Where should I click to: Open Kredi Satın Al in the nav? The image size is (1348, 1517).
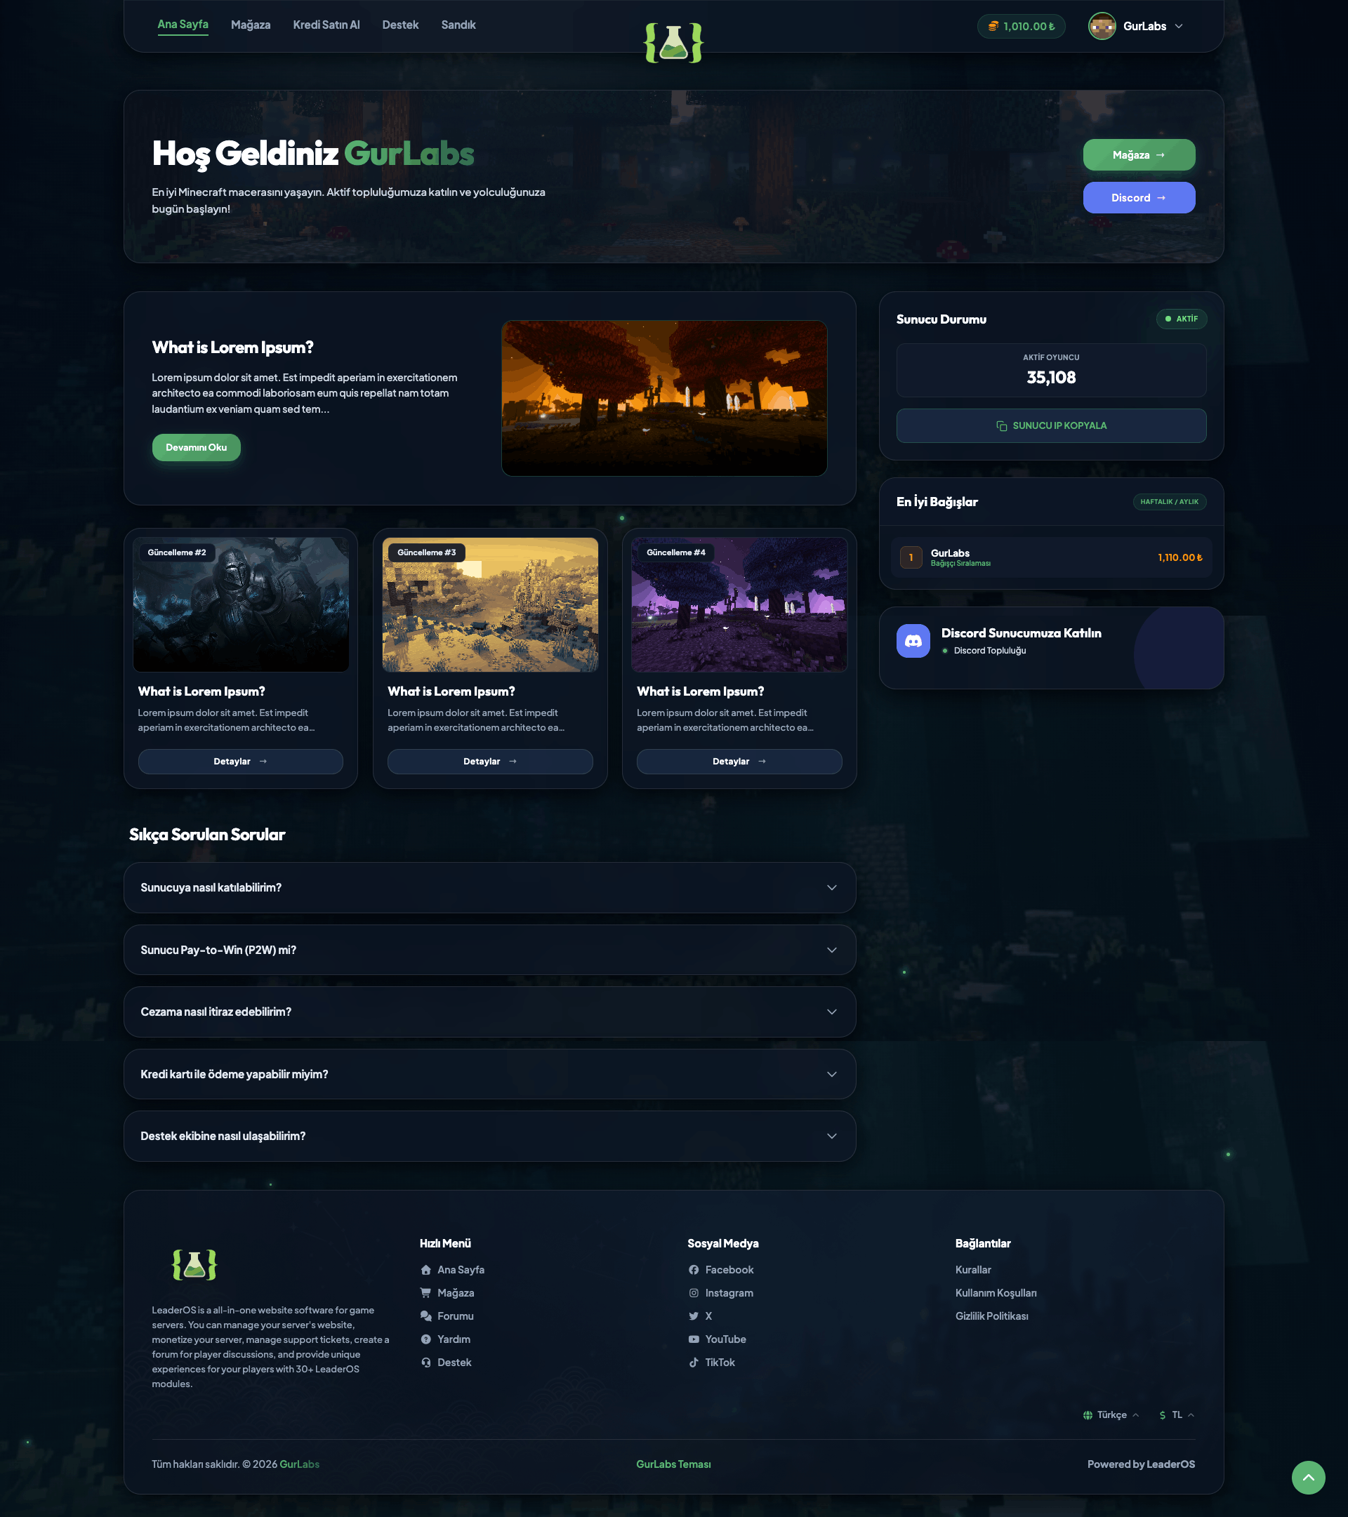tap(326, 25)
